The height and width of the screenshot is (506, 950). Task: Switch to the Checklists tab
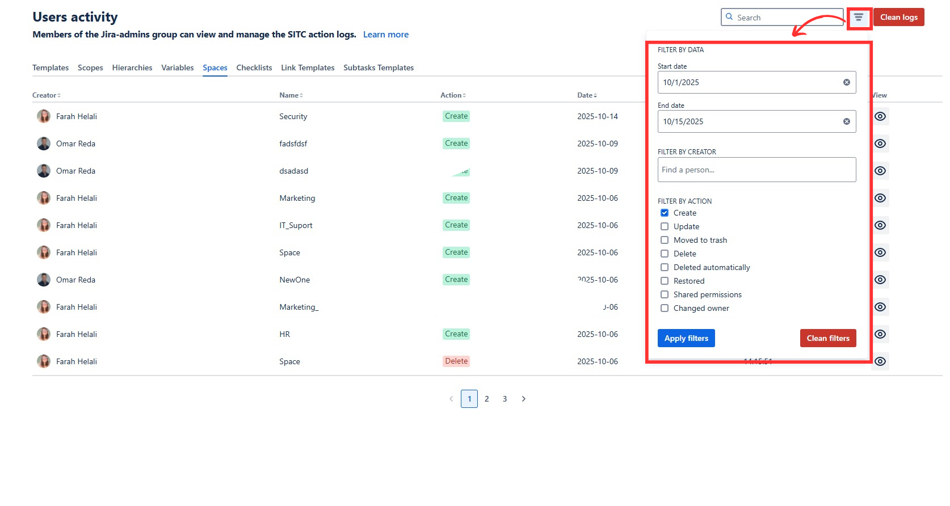254,68
